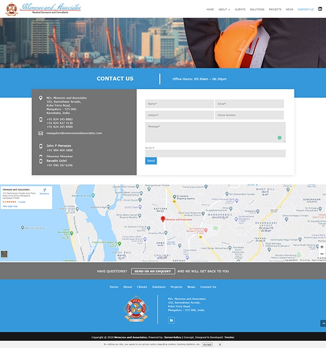Click the Office Hours text
326x348 pixels.
(x=199, y=79)
